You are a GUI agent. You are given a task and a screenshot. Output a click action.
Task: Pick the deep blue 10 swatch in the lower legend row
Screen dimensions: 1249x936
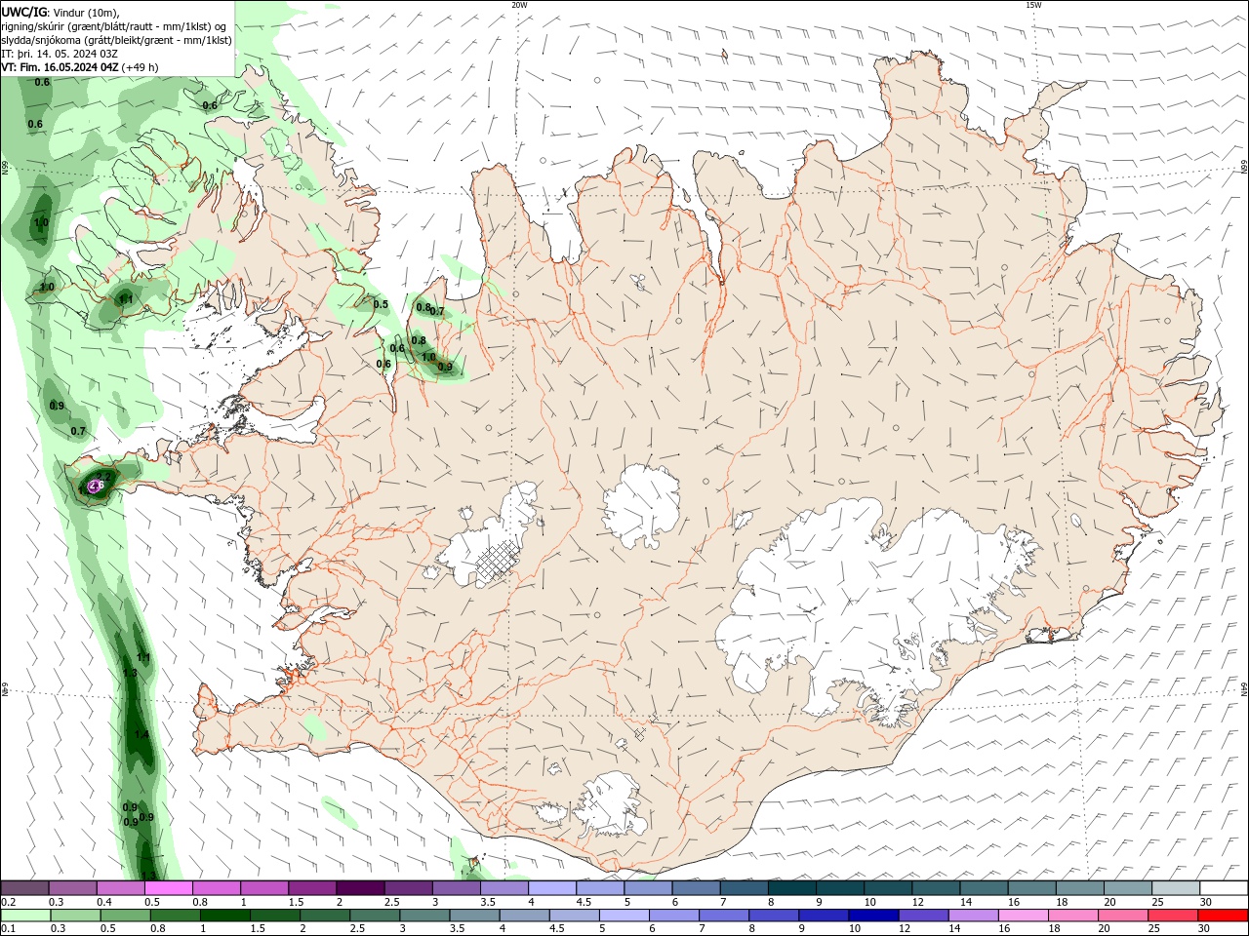874,916
